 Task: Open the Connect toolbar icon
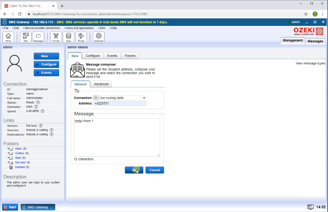(x=56, y=37)
